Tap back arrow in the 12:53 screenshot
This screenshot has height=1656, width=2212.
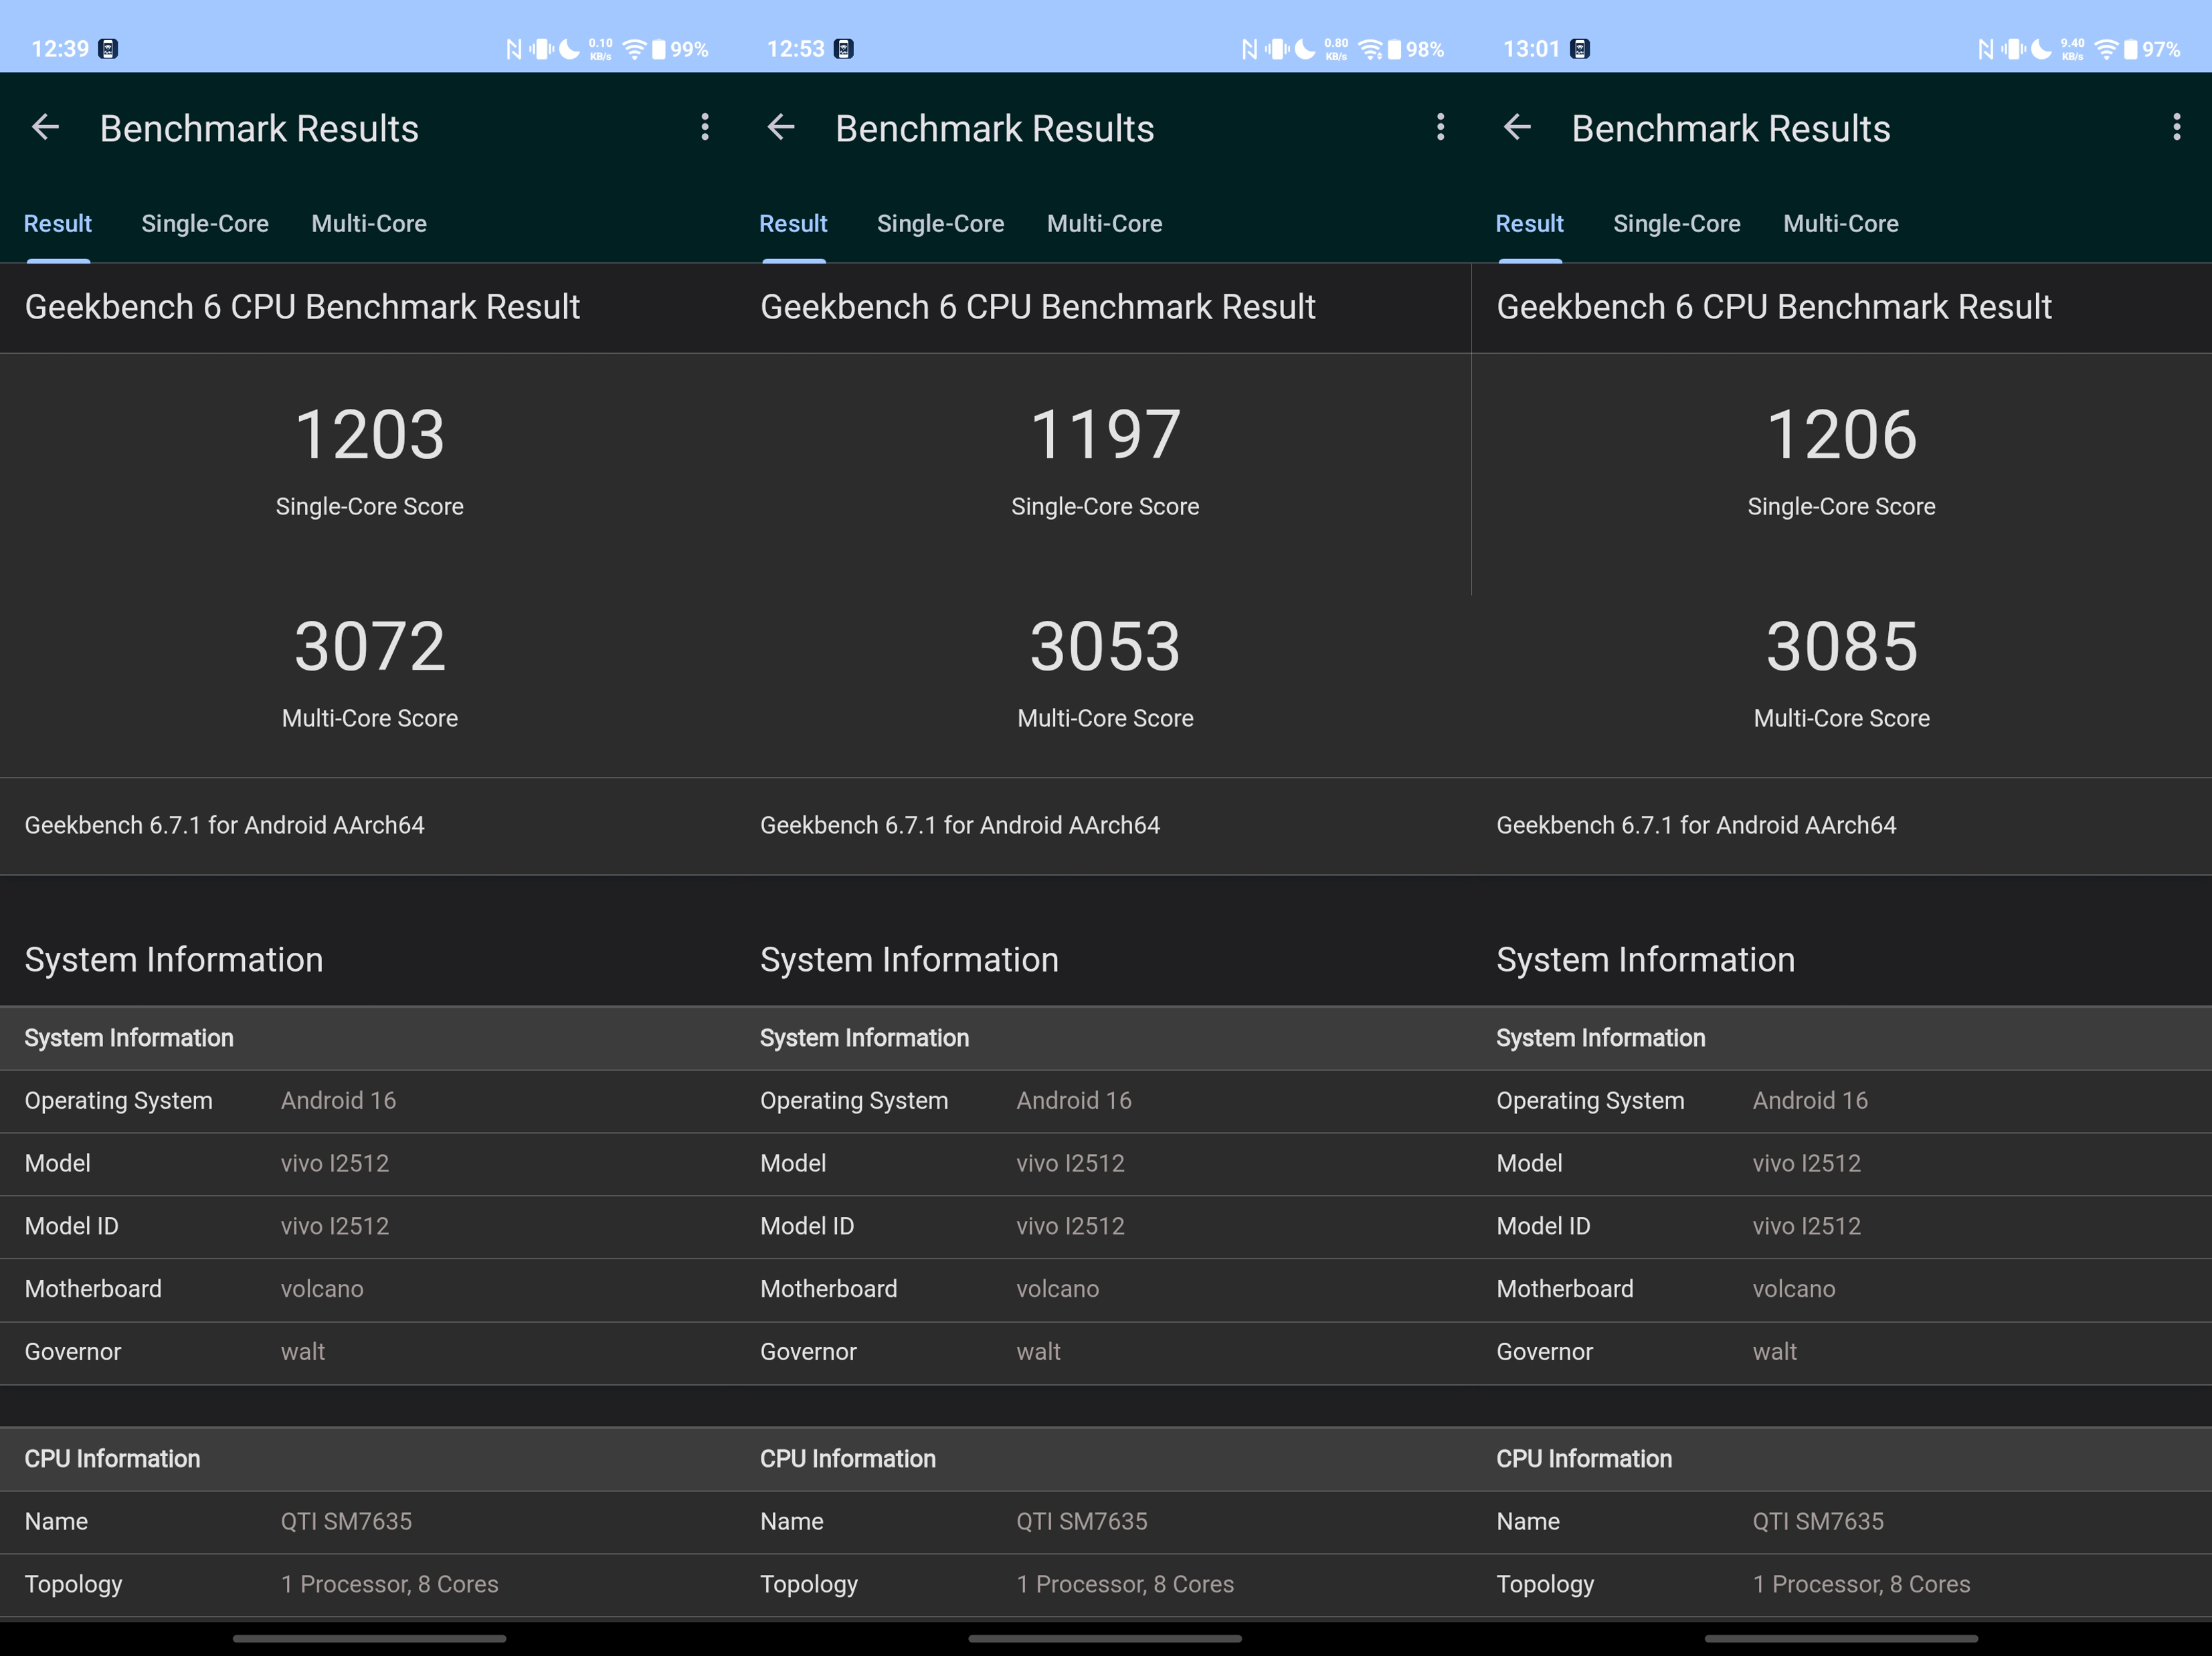(x=781, y=127)
